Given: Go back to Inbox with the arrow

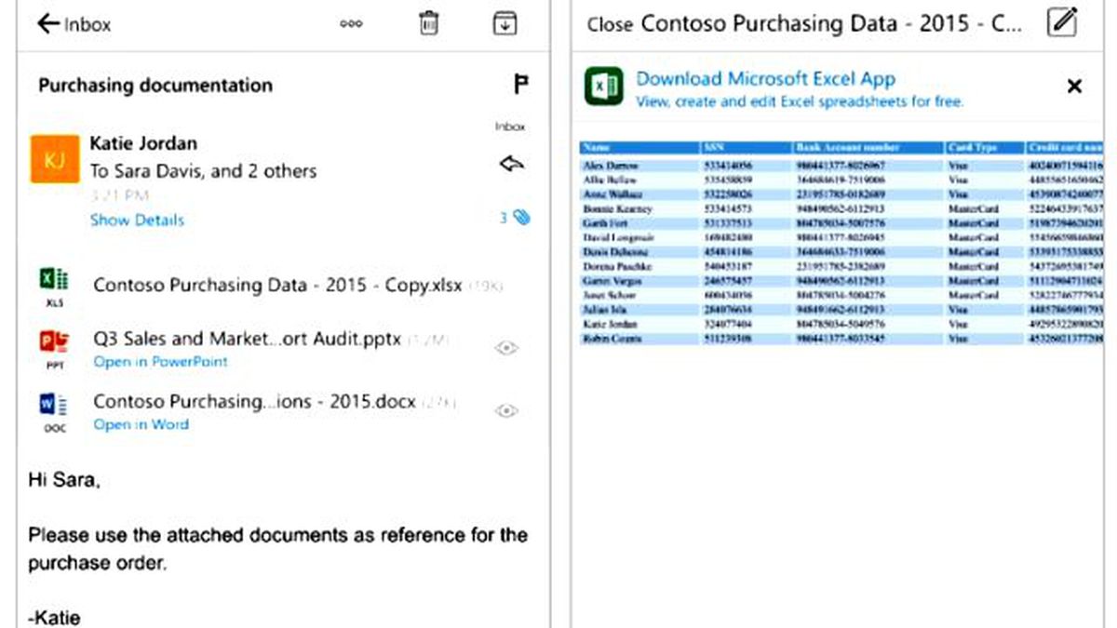Looking at the screenshot, I should coord(48,24).
